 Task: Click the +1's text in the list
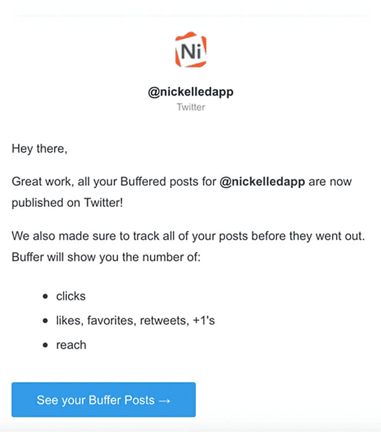point(204,320)
